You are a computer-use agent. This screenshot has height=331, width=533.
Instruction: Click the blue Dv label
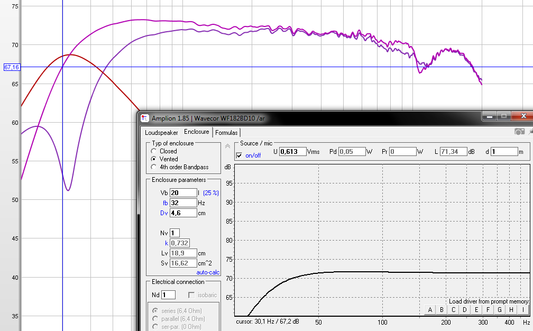[164, 213]
